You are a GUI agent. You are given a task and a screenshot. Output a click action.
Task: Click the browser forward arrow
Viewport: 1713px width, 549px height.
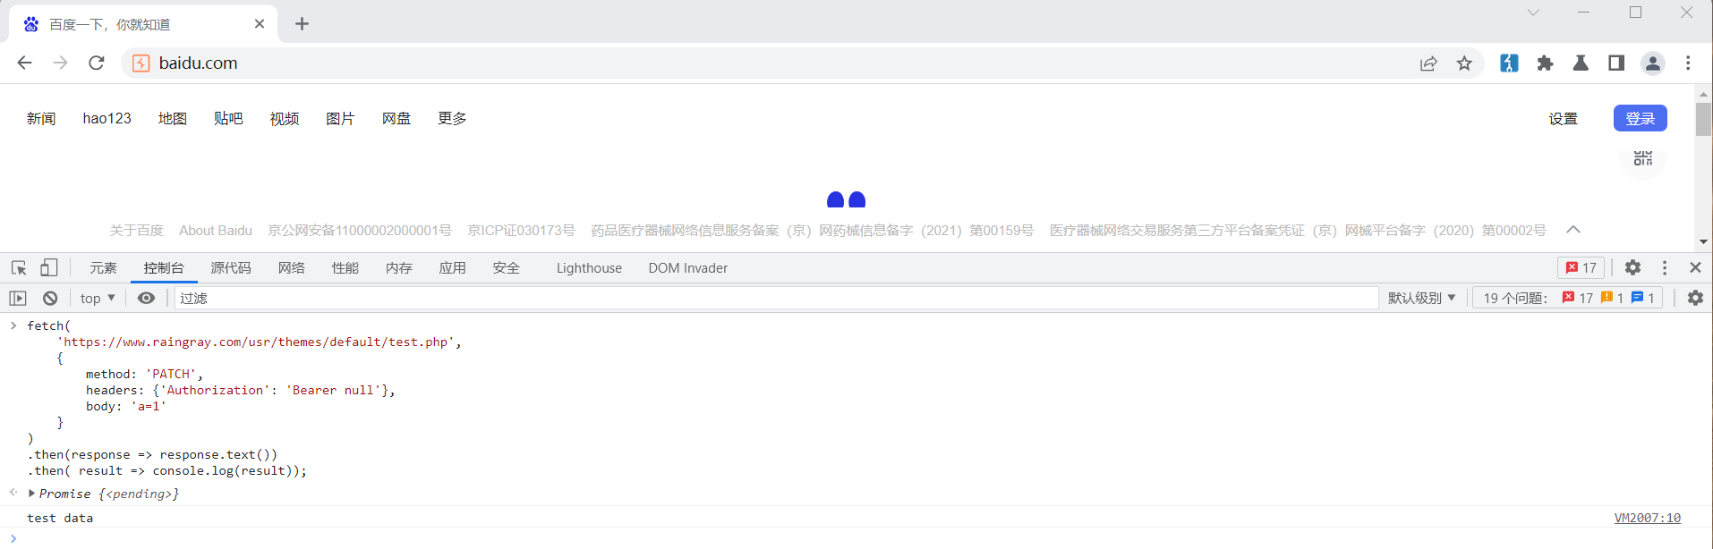pyautogui.click(x=60, y=63)
